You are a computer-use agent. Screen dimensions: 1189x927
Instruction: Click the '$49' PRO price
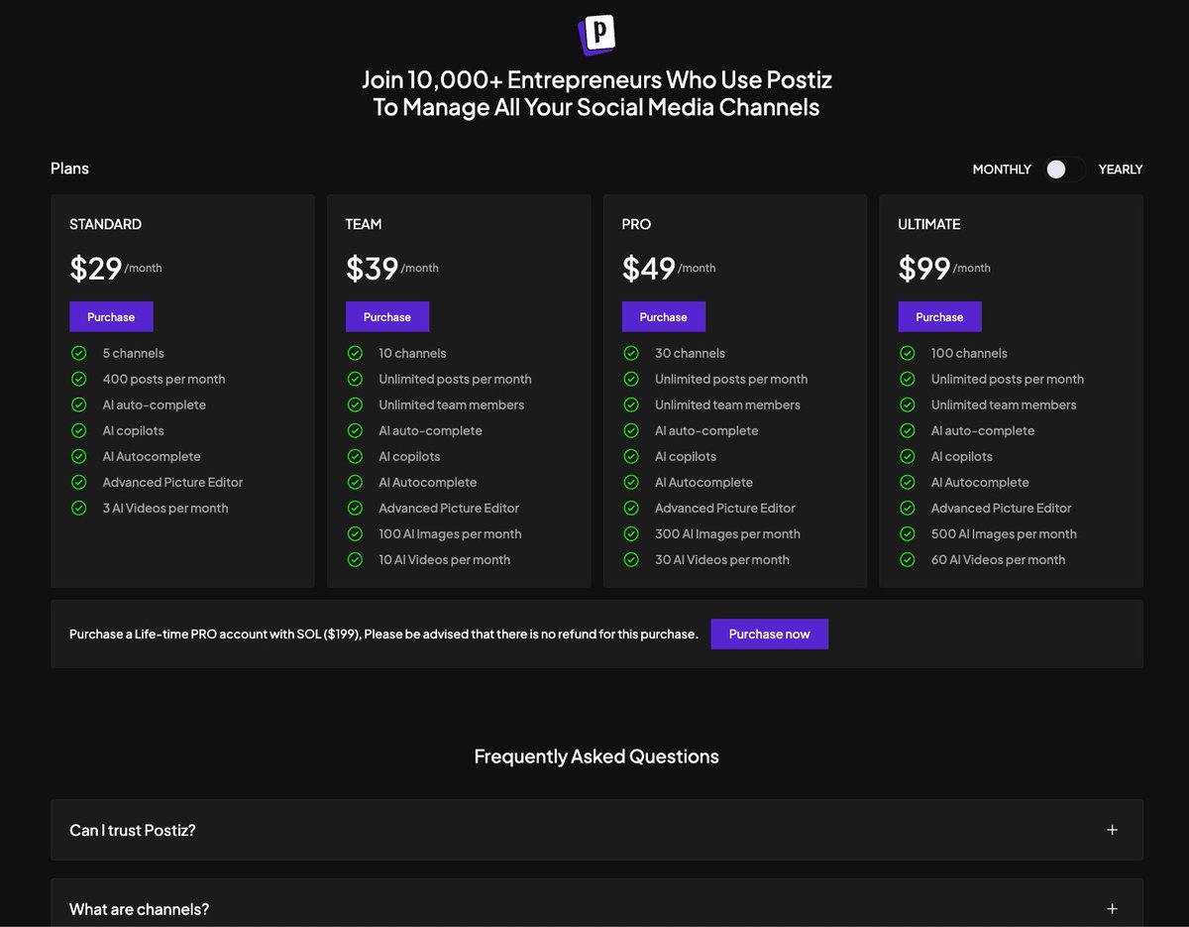649,269
